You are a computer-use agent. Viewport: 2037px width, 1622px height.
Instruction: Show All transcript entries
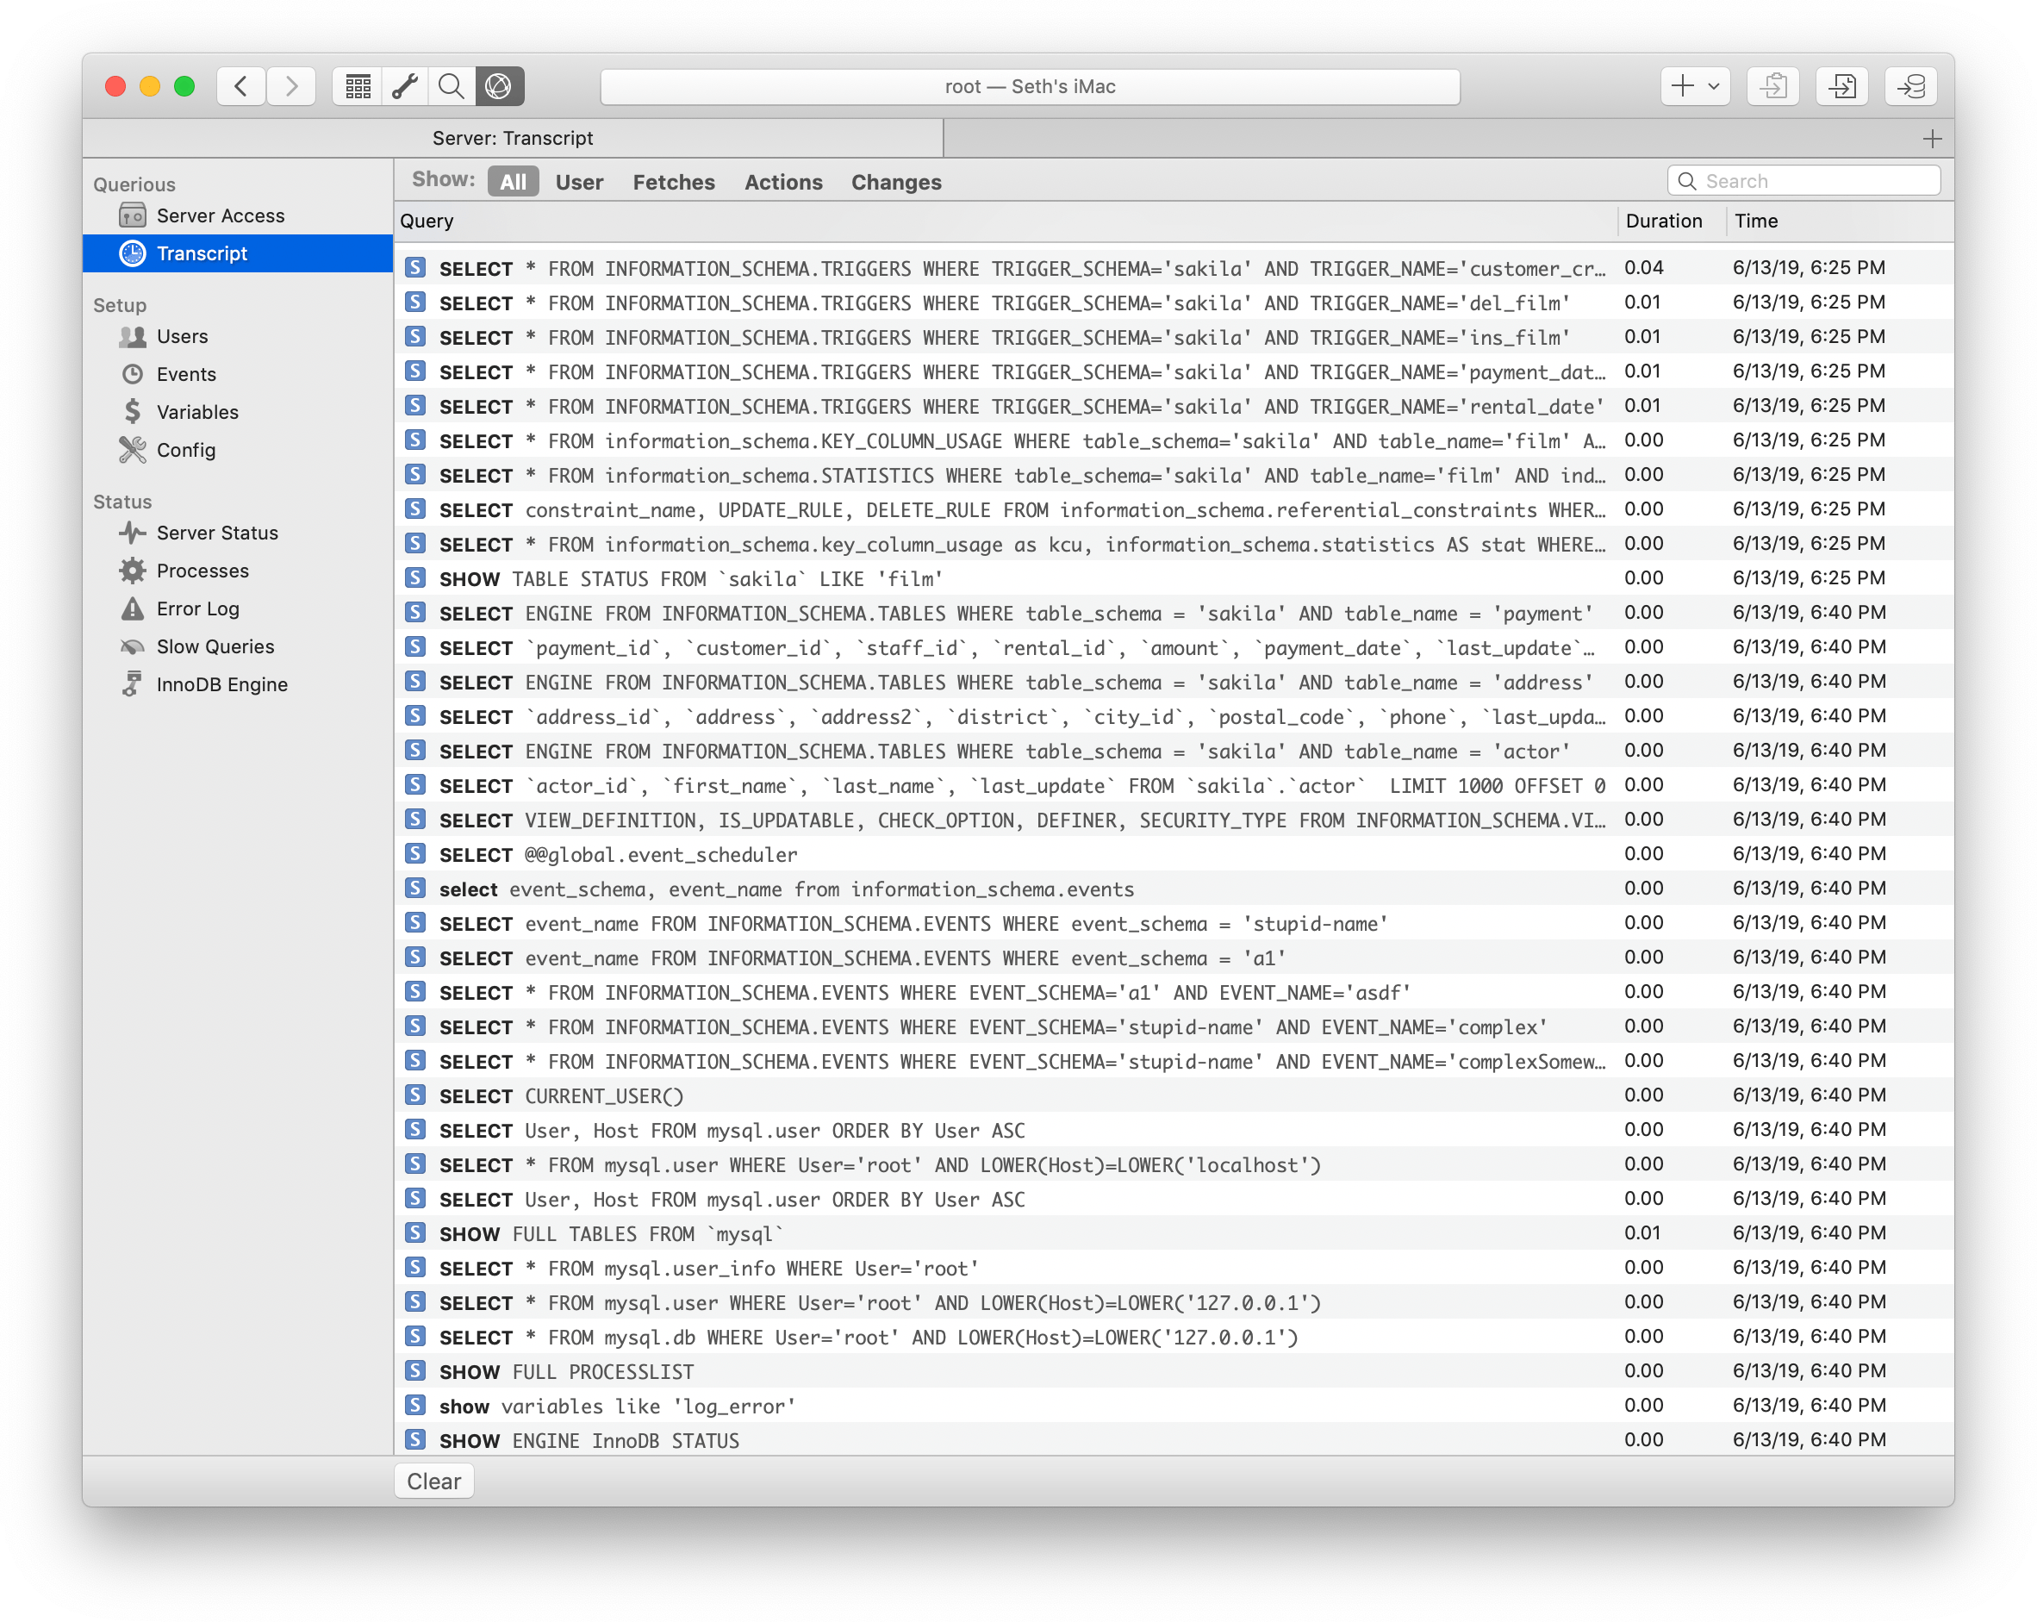click(x=513, y=182)
